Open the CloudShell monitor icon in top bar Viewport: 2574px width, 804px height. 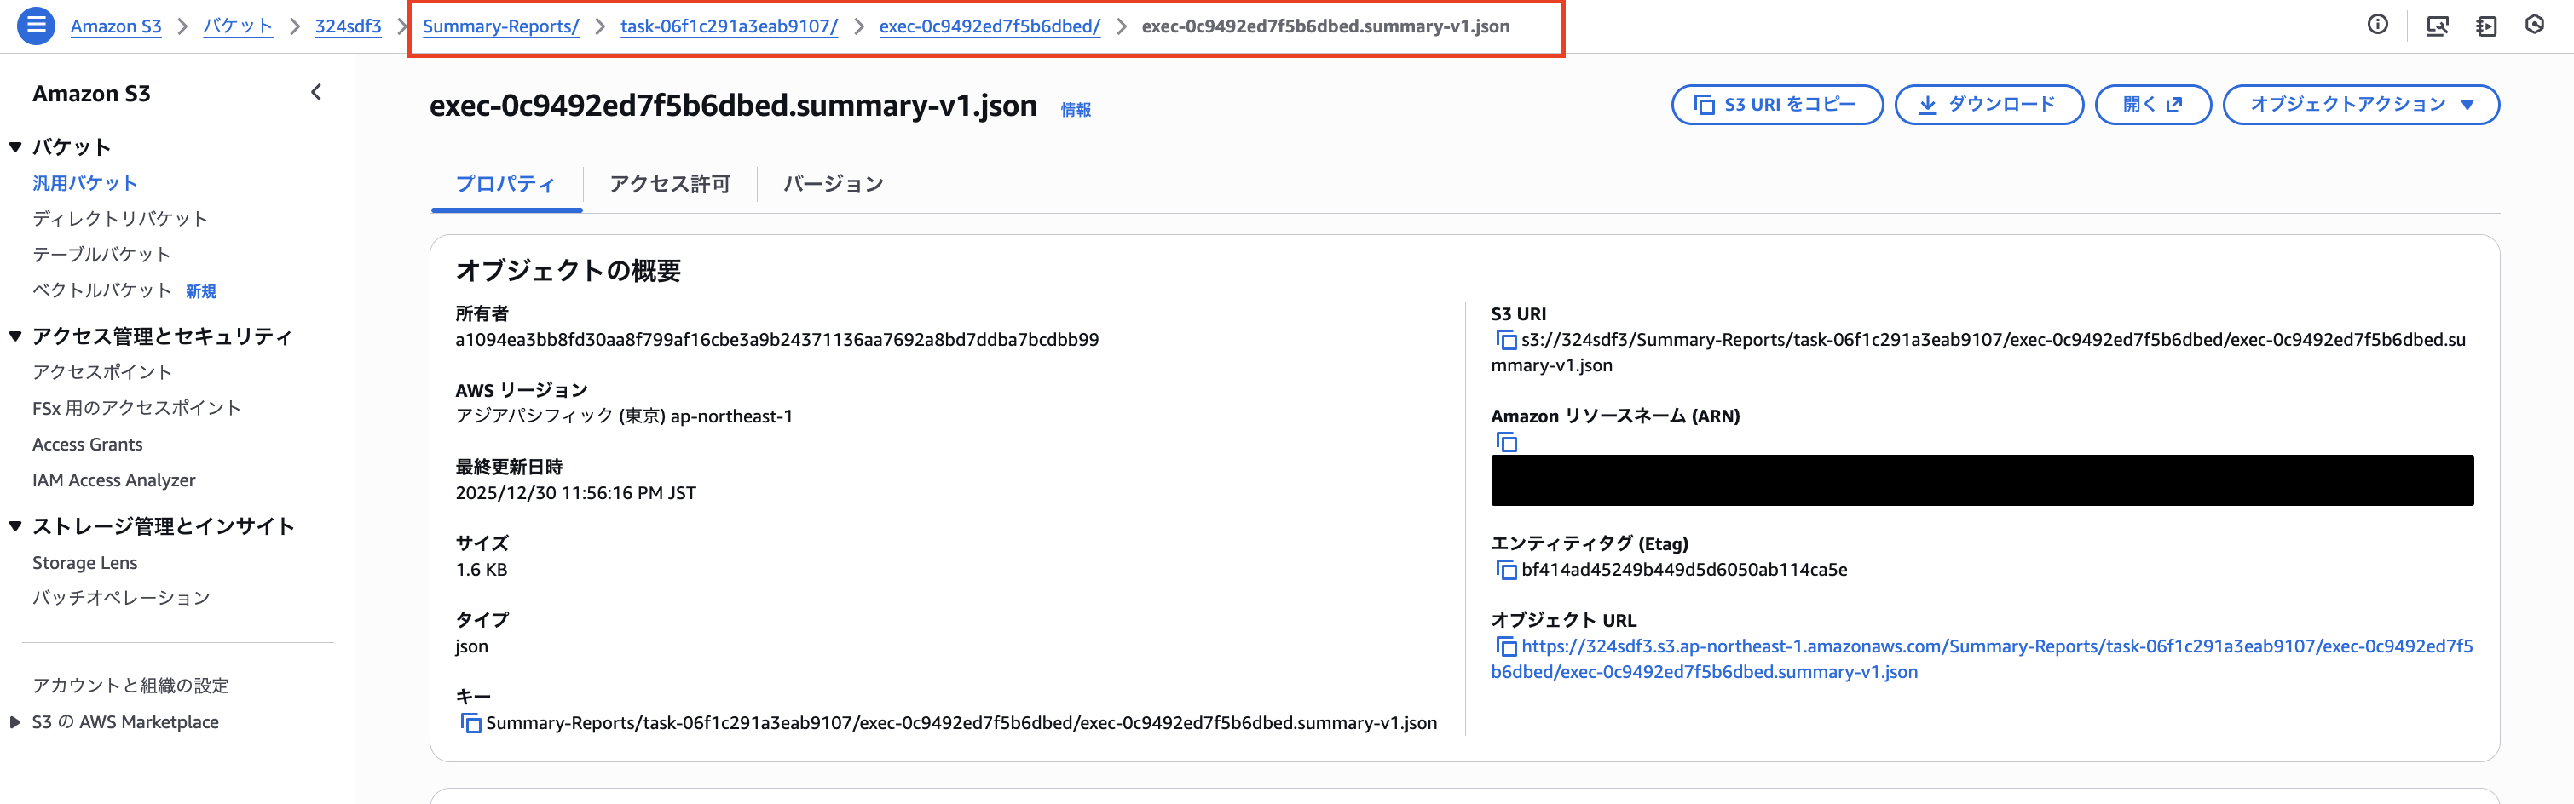[2439, 26]
